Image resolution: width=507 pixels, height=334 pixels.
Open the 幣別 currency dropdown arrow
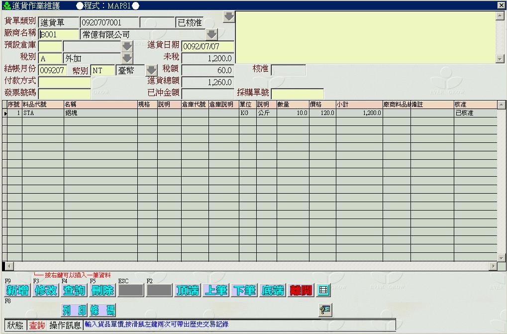pyautogui.click(x=151, y=70)
